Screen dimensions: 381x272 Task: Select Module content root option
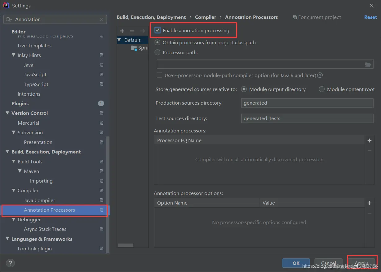pos(322,89)
